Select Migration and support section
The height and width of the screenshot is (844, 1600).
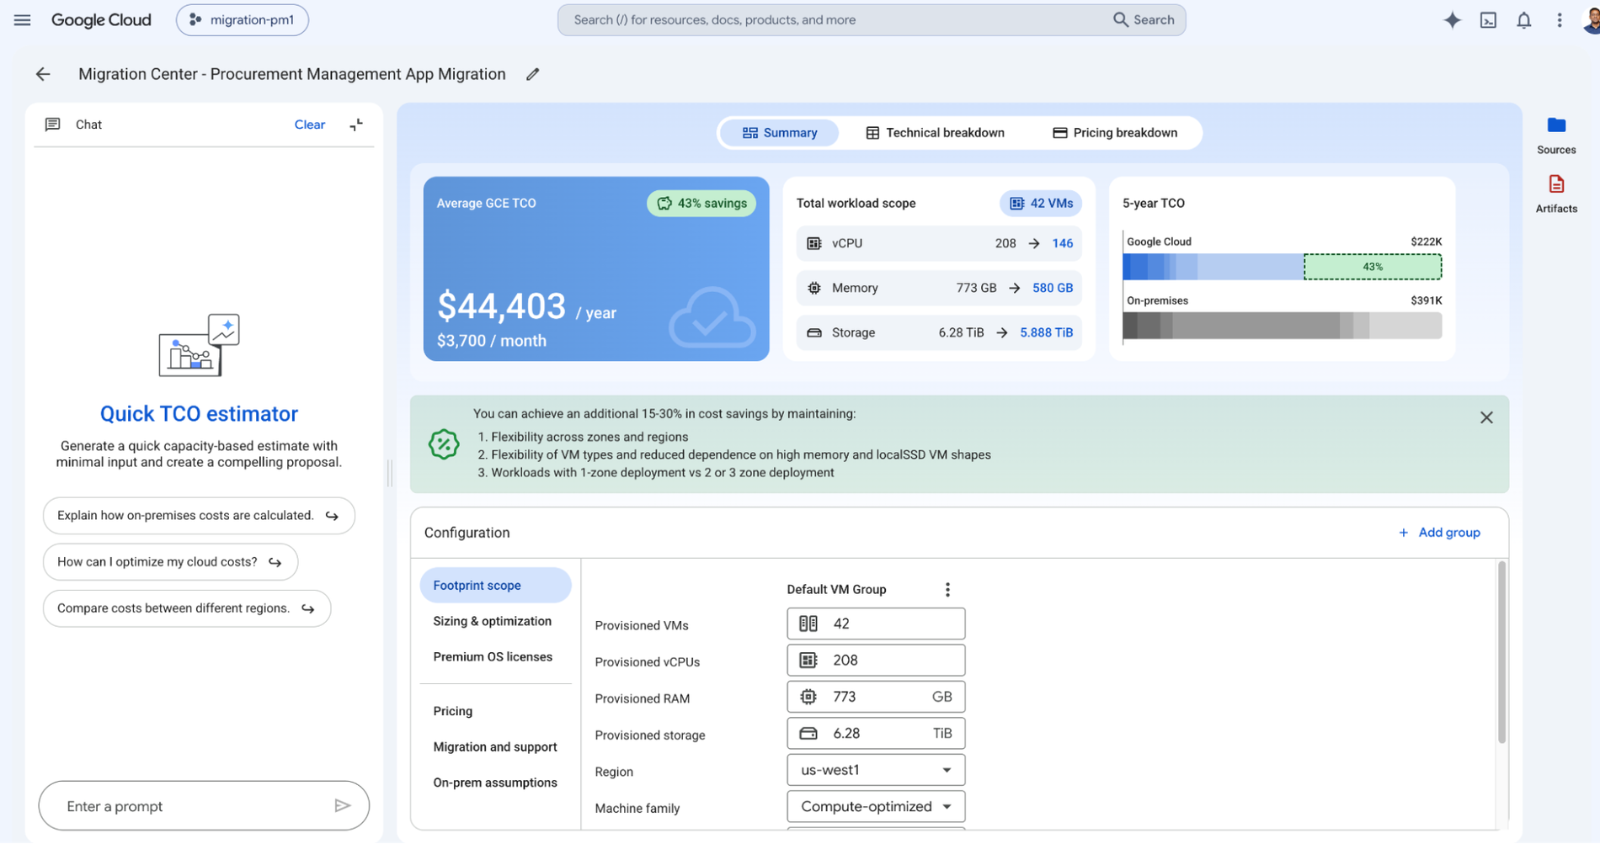[495, 747]
